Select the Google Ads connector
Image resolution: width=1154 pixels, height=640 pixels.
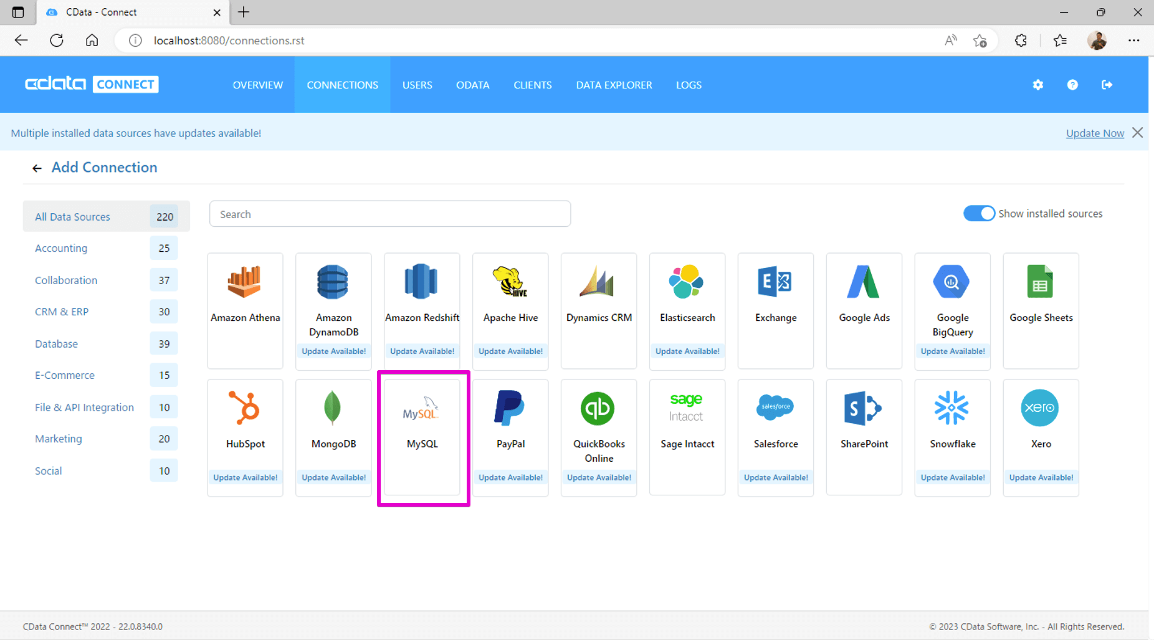[864, 310]
